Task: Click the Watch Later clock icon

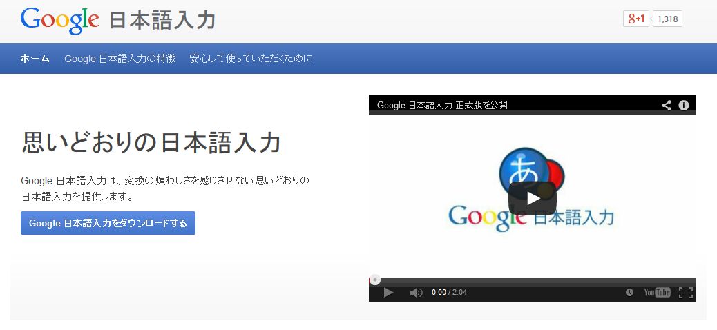Action: tap(630, 293)
